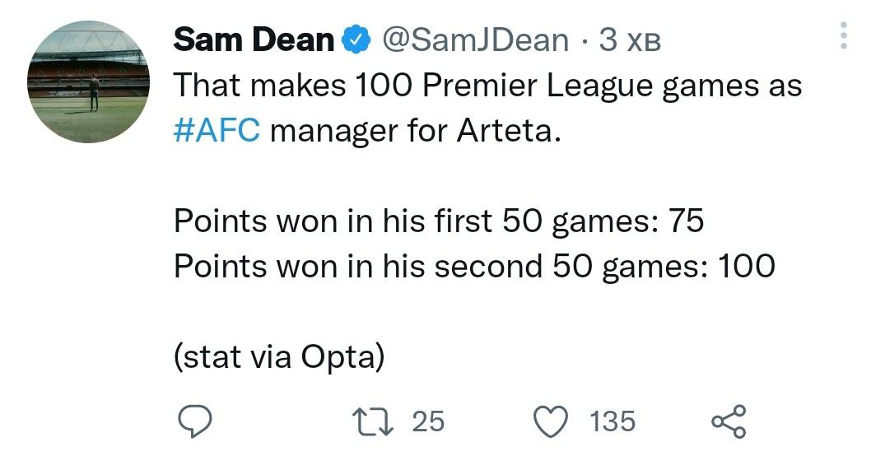The image size is (885, 456).
Task: Open the share icon options
Action: [x=728, y=421]
